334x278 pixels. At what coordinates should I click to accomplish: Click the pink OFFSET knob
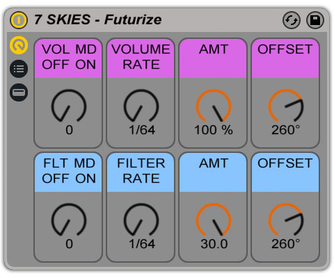(x=286, y=106)
